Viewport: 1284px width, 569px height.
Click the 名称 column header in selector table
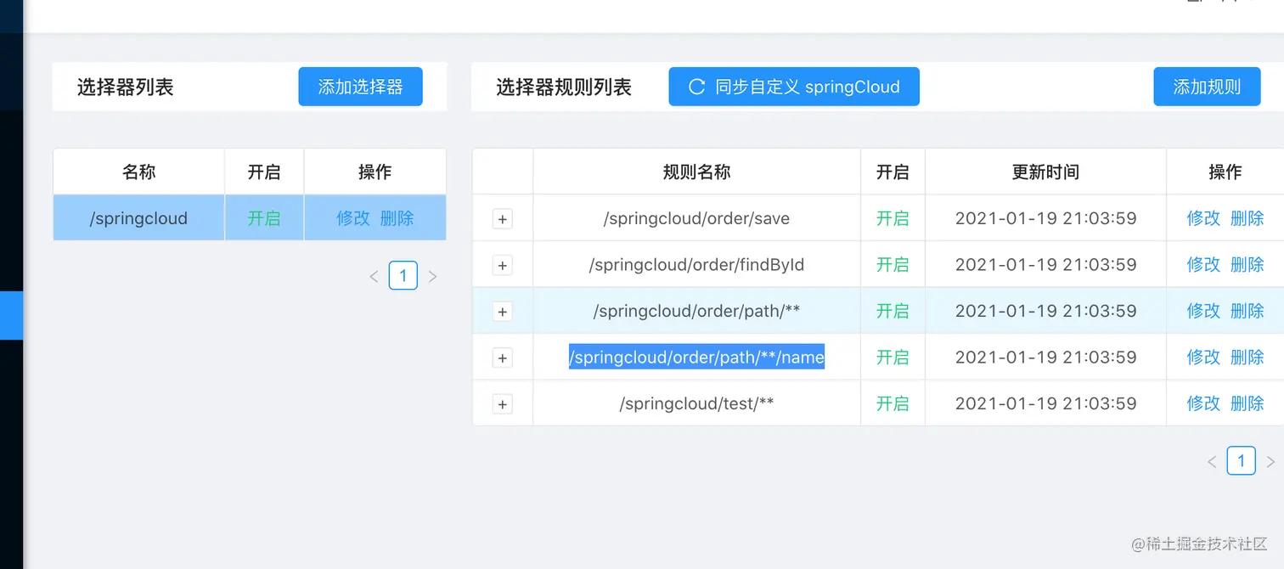pyautogui.click(x=138, y=172)
